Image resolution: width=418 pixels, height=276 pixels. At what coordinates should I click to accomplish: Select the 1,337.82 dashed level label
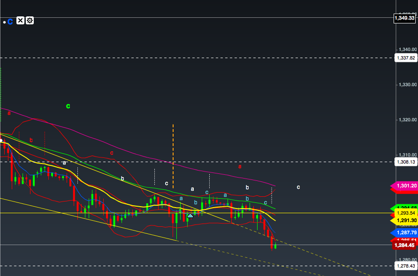[406, 58]
